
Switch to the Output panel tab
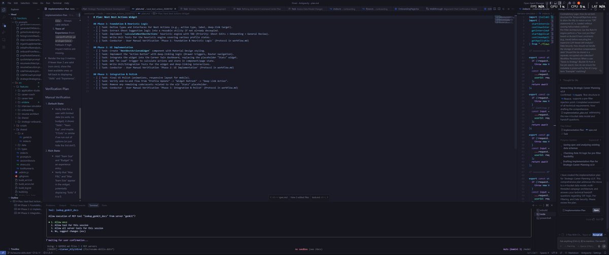pos(63,205)
